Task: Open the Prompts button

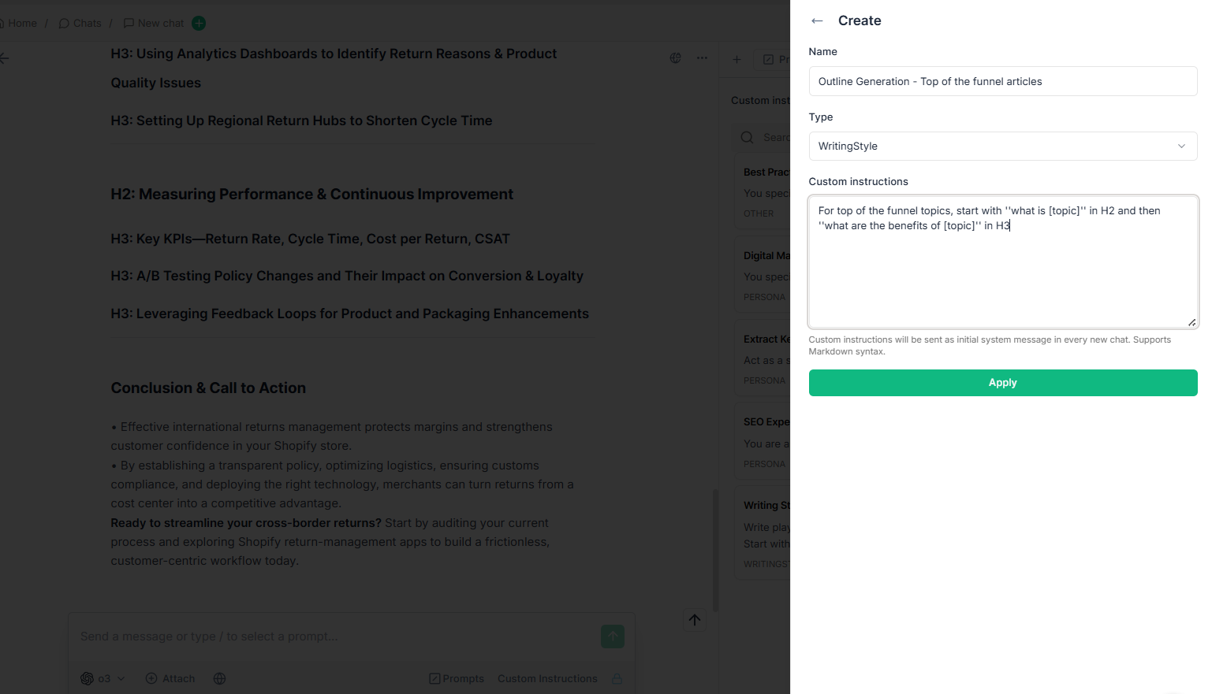Action: (x=457, y=678)
